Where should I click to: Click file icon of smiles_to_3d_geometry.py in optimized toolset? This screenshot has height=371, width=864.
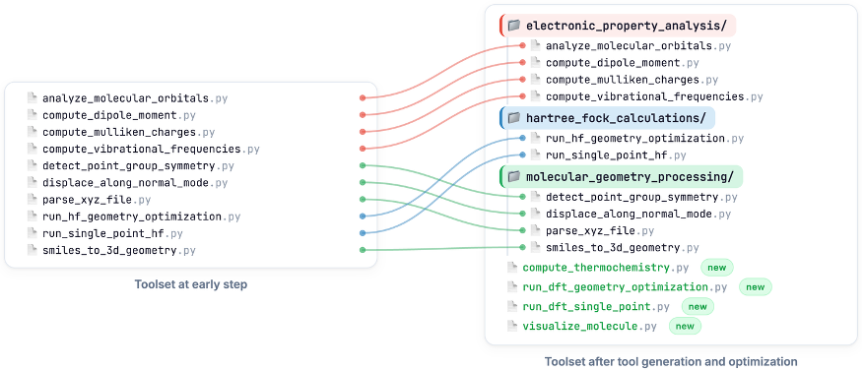tap(536, 247)
